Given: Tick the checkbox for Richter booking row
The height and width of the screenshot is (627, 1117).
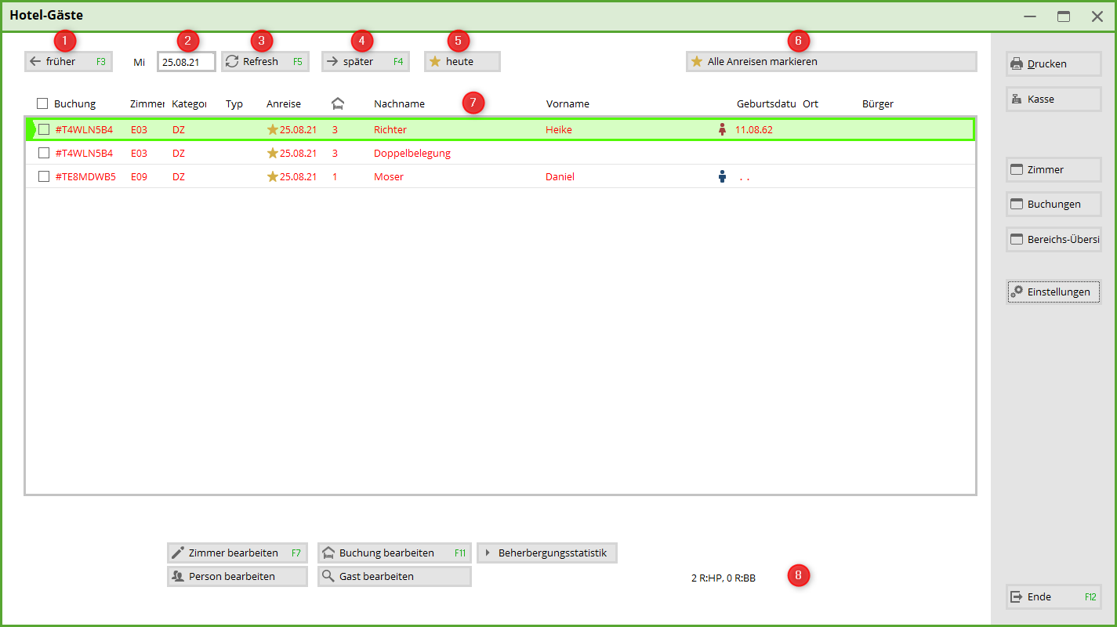Looking at the screenshot, I should tap(44, 129).
